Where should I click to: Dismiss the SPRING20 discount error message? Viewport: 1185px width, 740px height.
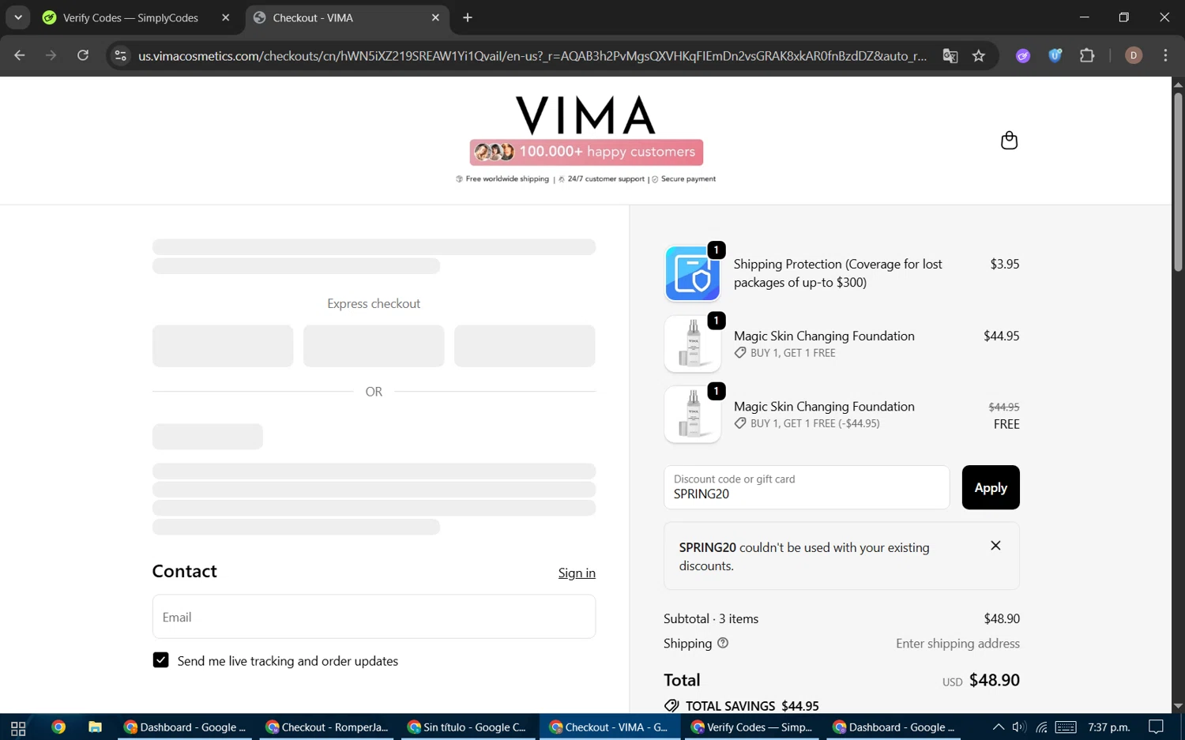pyautogui.click(x=995, y=546)
